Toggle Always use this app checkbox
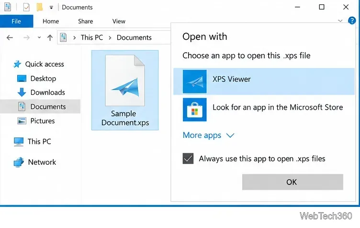Screen dimensions: 360x228 tap(188, 159)
